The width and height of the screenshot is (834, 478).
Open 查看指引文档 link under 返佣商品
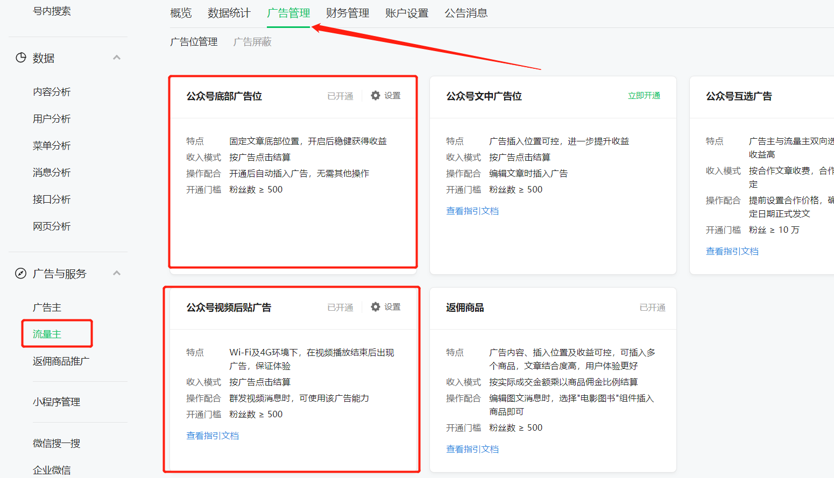[x=472, y=450]
